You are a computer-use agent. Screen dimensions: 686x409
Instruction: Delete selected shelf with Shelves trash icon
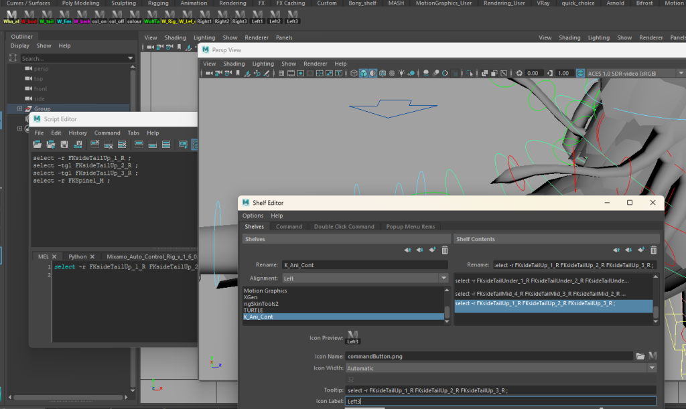click(x=445, y=250)
